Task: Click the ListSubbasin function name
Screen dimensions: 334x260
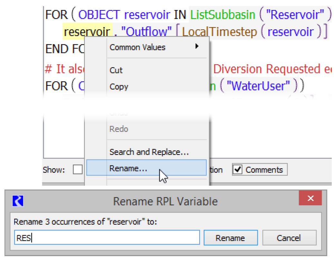Action: 223,14
